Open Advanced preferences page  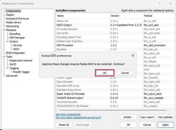pos(12,76)
